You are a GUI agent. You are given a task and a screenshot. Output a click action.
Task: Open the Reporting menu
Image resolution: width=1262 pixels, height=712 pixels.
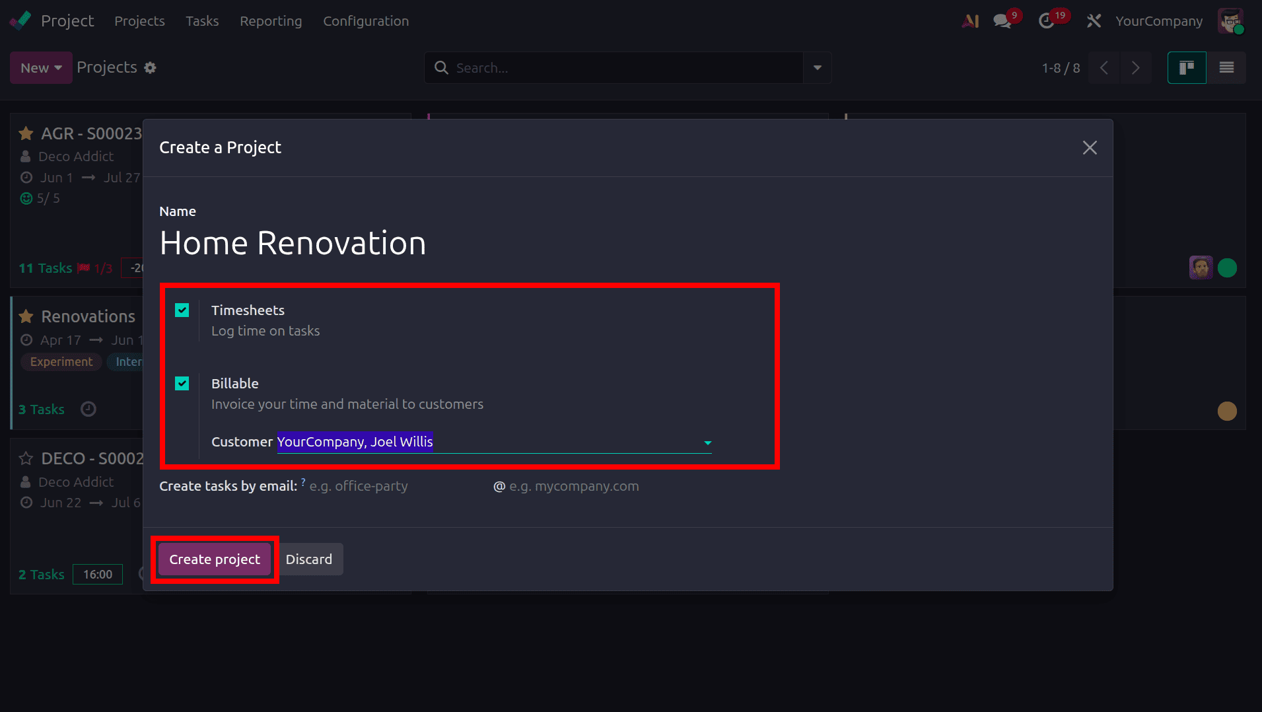pyautogui.click(x=271, y=21)
